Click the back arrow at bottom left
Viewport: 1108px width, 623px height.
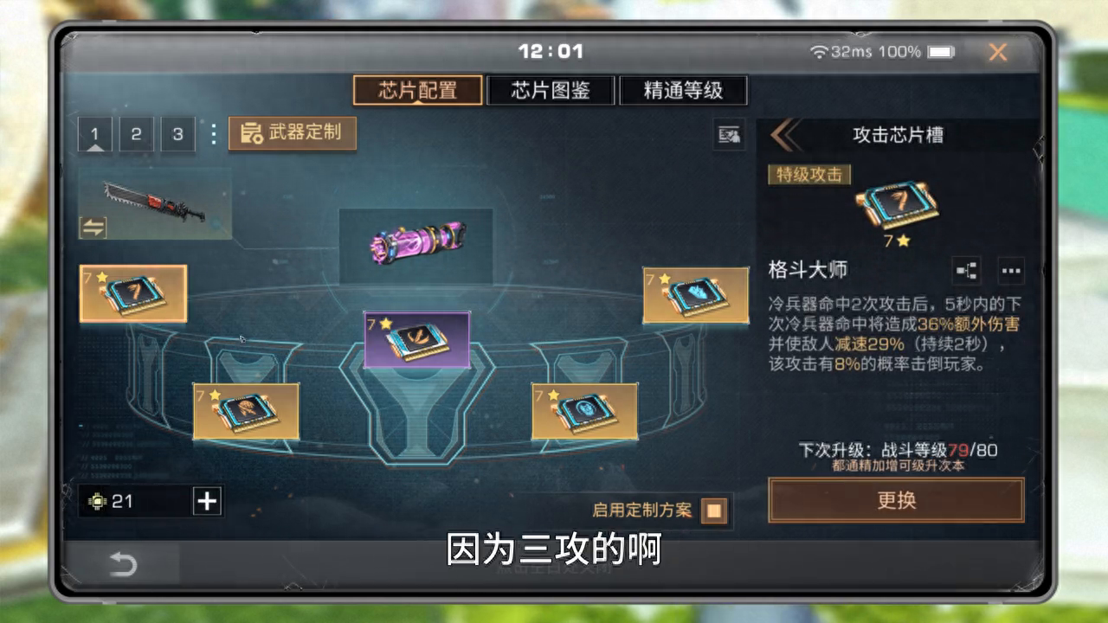(123, 565)
